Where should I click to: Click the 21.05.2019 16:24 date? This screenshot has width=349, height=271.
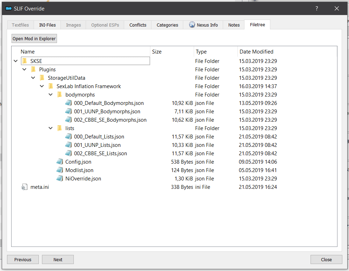coord(258,187)
